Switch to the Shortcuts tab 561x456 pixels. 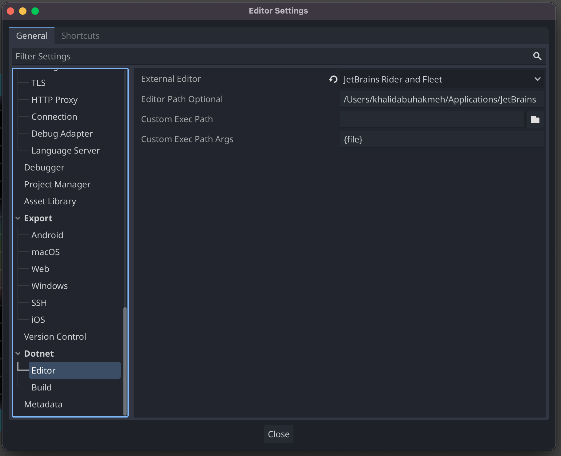[x=80, y=36]
